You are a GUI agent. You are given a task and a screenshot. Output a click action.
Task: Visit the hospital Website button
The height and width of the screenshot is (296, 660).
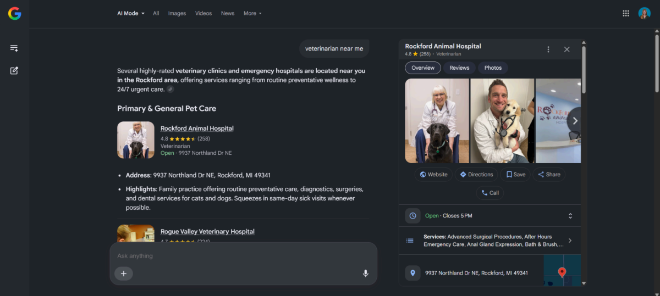pyautogui.click(x=433, y=175)
